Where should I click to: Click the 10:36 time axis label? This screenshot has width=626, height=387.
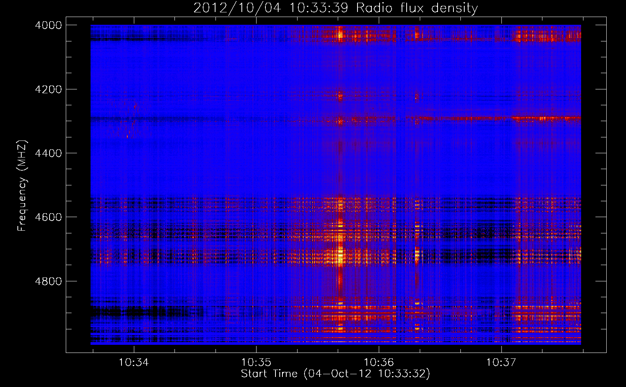pyautogui.click(x=379, y=363)
